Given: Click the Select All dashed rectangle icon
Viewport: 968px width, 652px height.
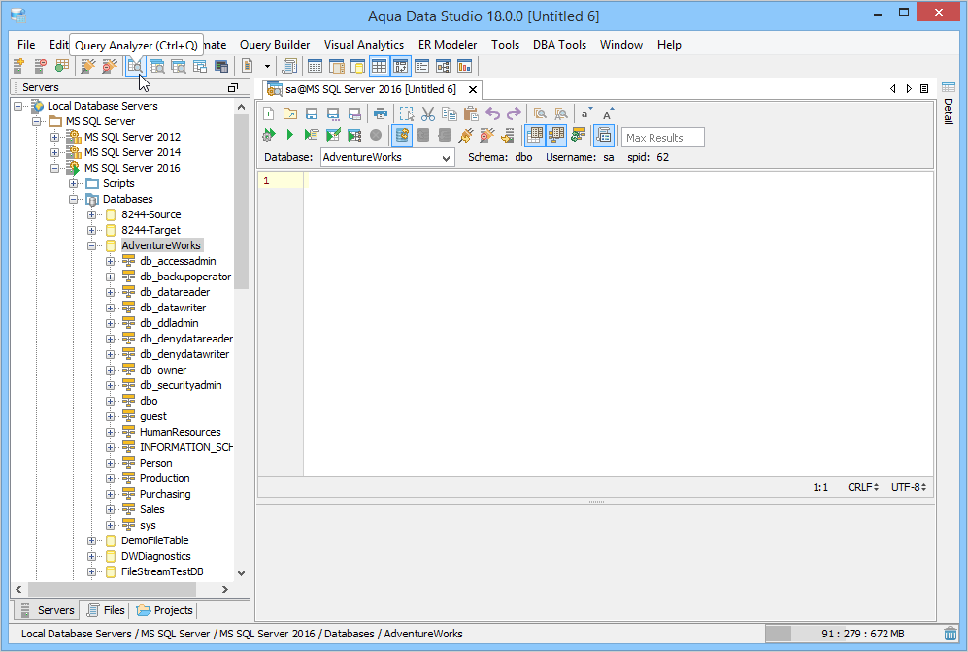Looking at the screenshot, I should pyautogui.click(x=406, y=114).
